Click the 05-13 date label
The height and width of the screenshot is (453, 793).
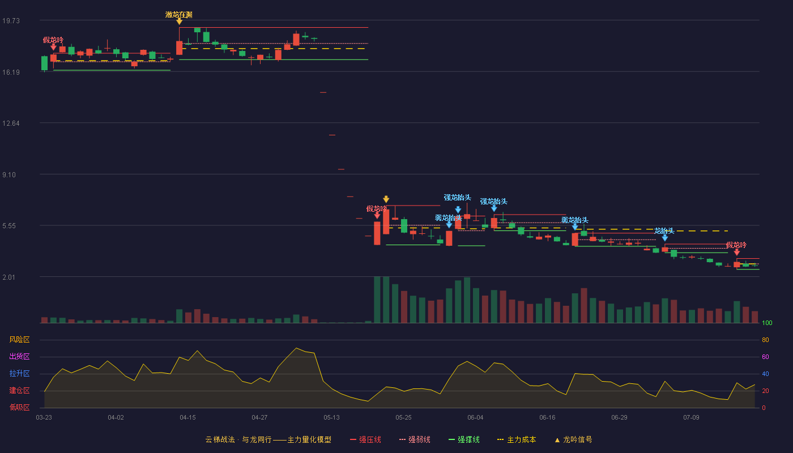331,417
